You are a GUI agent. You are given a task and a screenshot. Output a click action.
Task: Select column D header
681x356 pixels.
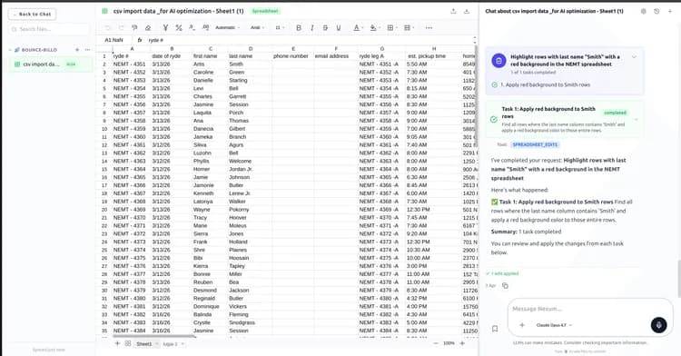tap(251, 49)
